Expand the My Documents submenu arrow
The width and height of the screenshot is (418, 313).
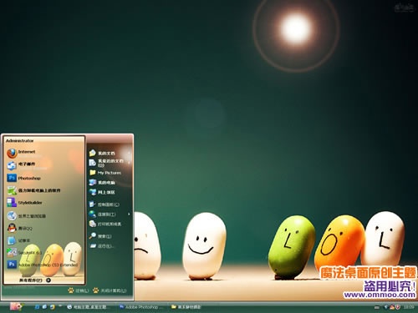pyautogui.click(x=129, y=153)
